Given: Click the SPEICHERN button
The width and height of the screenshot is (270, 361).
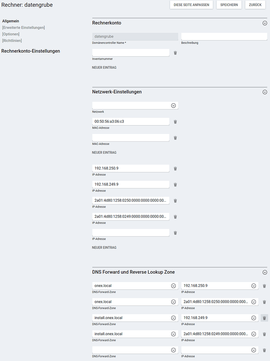Looking at the screenshot, I should point(229,5).
